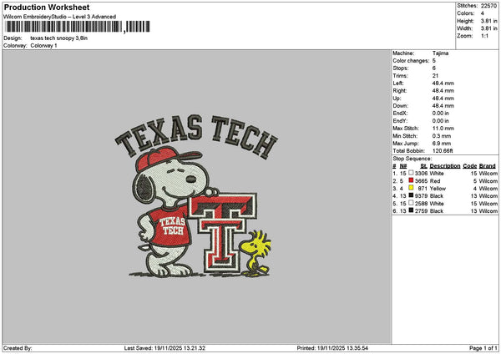501x354 pixels.
Task: Click the red swatch in stop row 2
Action: 411,180
